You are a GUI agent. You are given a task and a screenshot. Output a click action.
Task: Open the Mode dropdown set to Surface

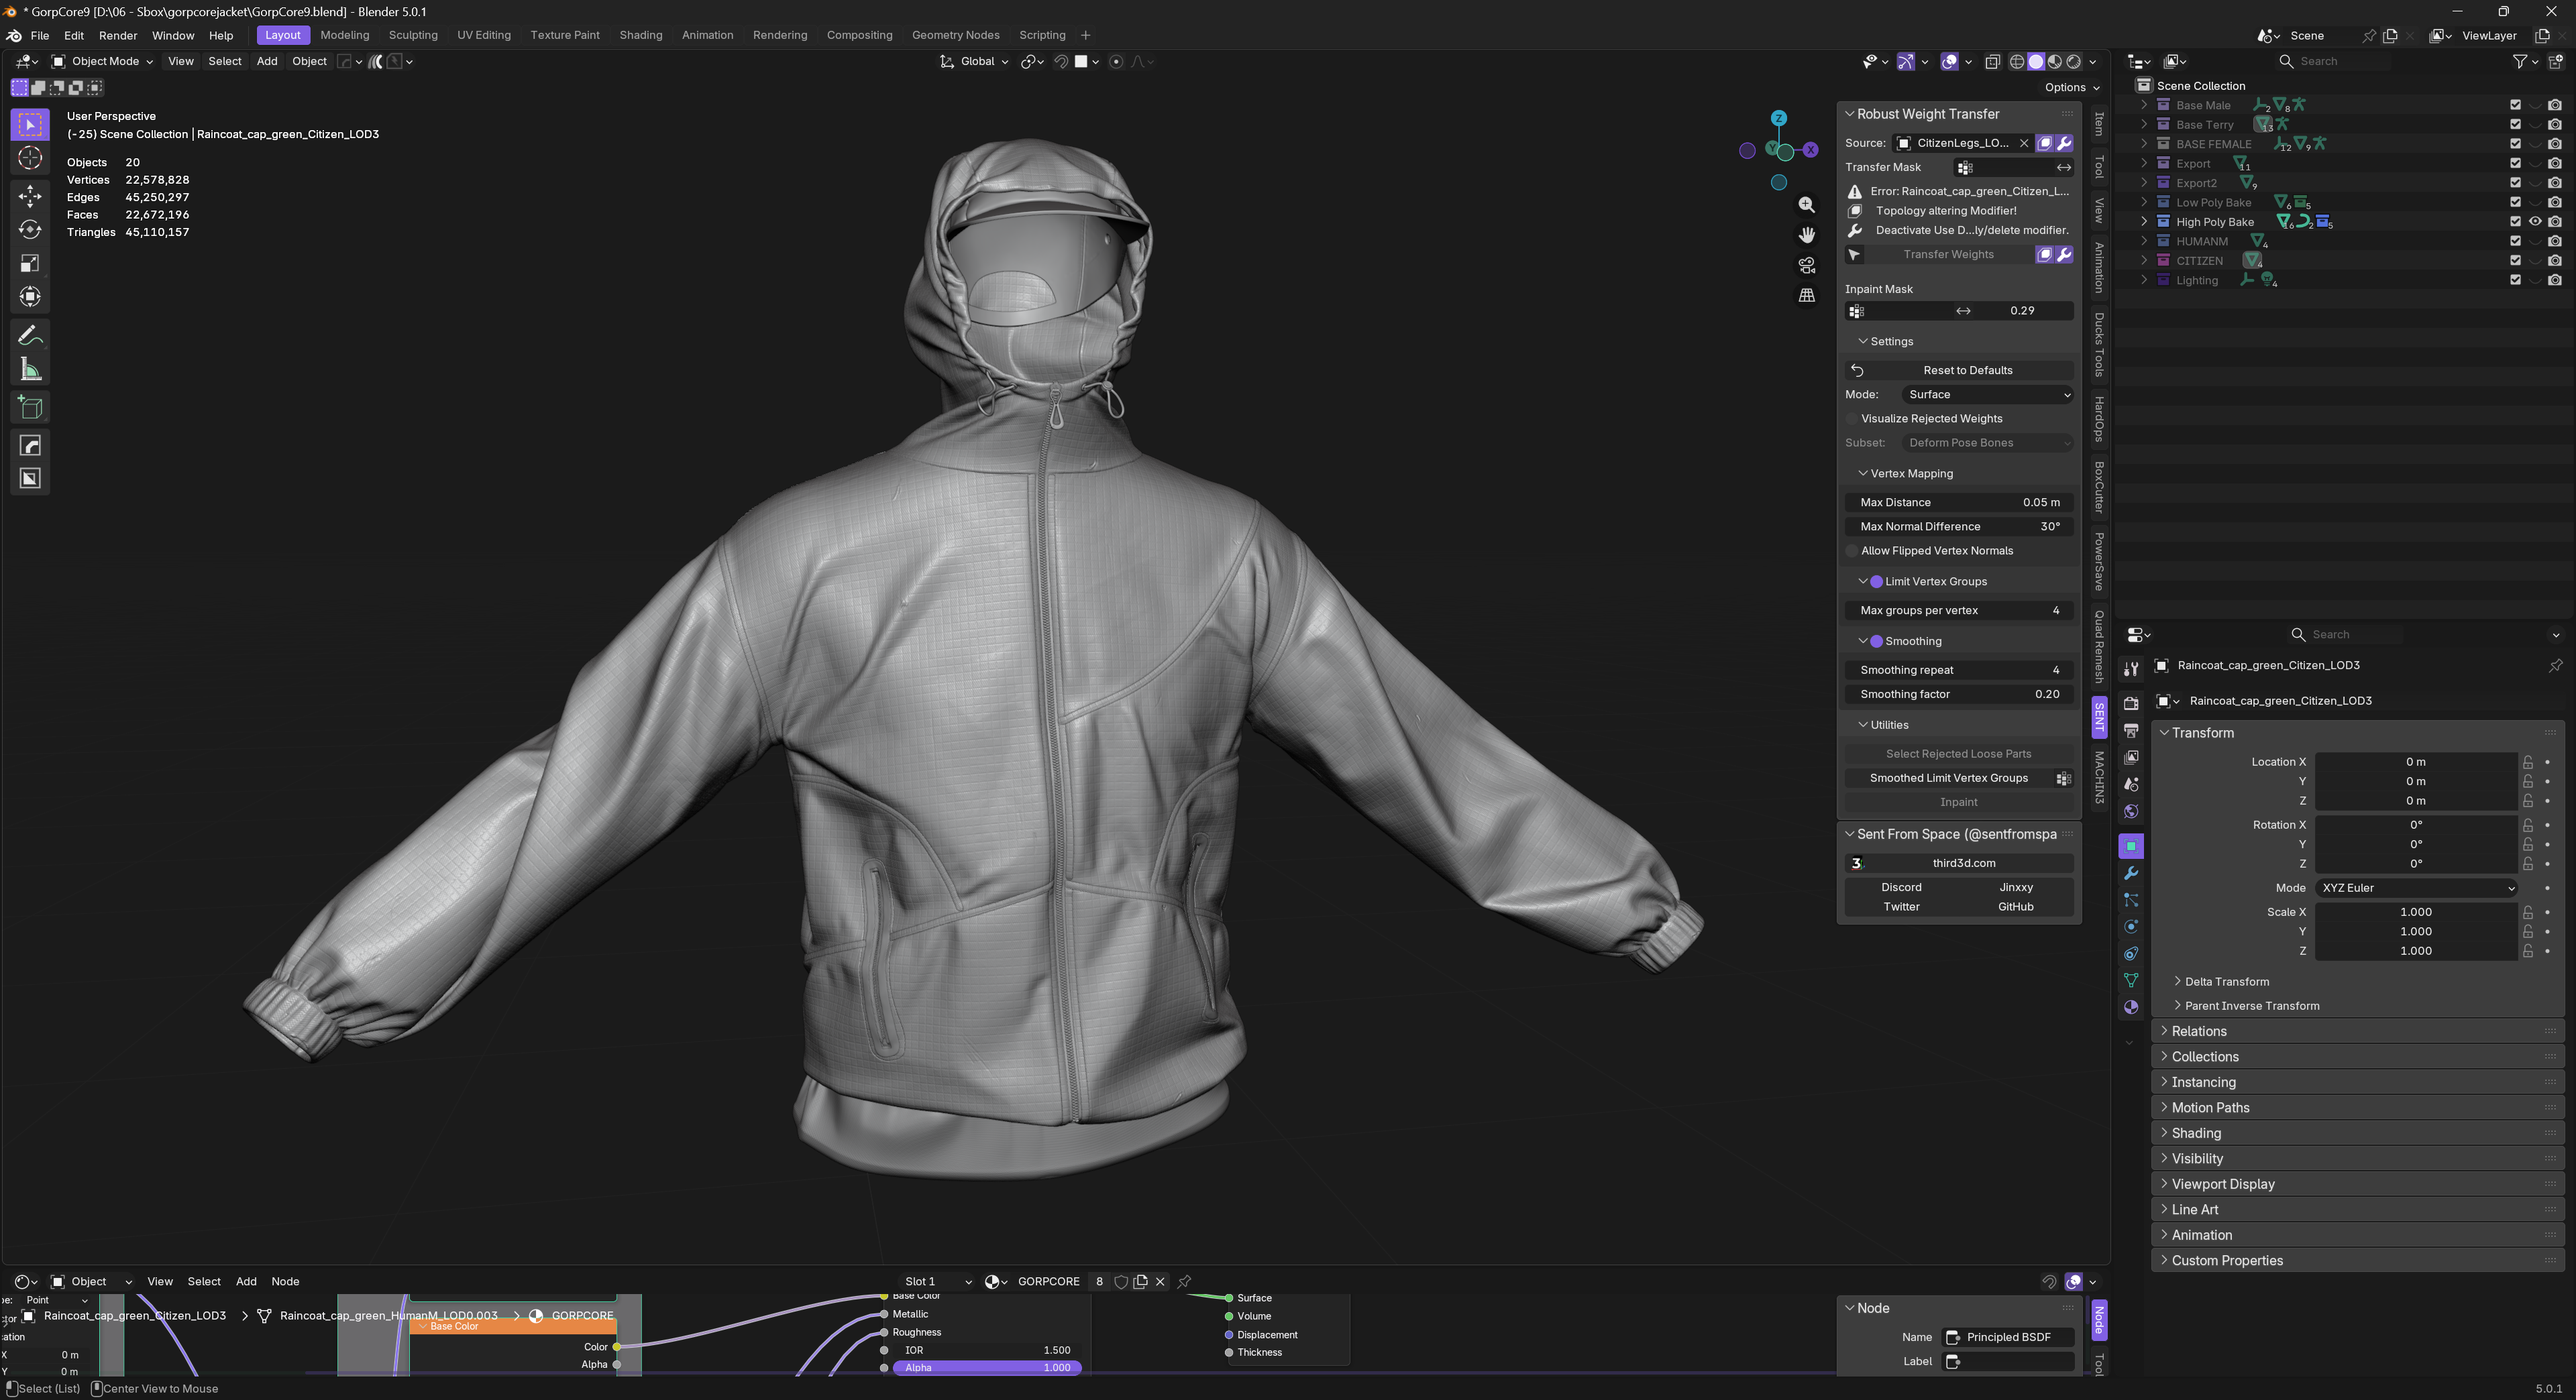tap(1986, 395)
